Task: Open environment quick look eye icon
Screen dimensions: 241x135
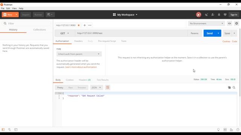Action: [229, 23]
